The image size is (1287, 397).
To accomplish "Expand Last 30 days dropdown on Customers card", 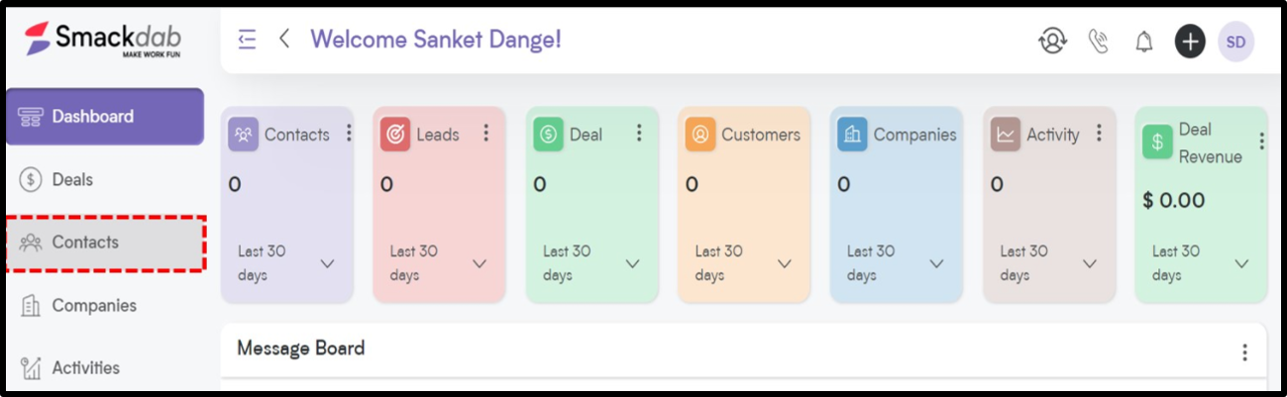I will click(785, 263).
